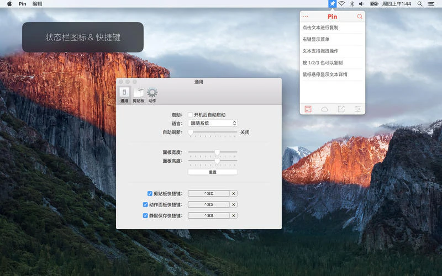
Task: Open Notification Center icon
Action: pyautogui.click(x=431, y=4)
